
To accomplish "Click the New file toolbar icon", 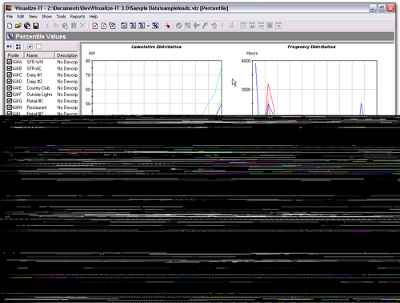I will click(10, 26).
